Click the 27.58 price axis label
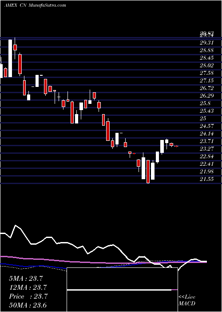This screenshot has width=222, height=312. point(207,73)
